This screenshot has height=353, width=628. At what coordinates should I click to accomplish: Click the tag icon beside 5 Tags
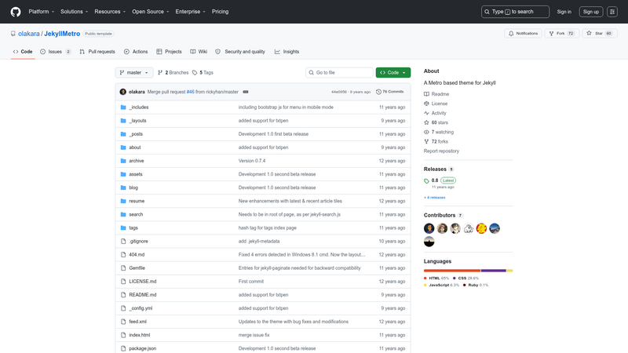(195, 72)
